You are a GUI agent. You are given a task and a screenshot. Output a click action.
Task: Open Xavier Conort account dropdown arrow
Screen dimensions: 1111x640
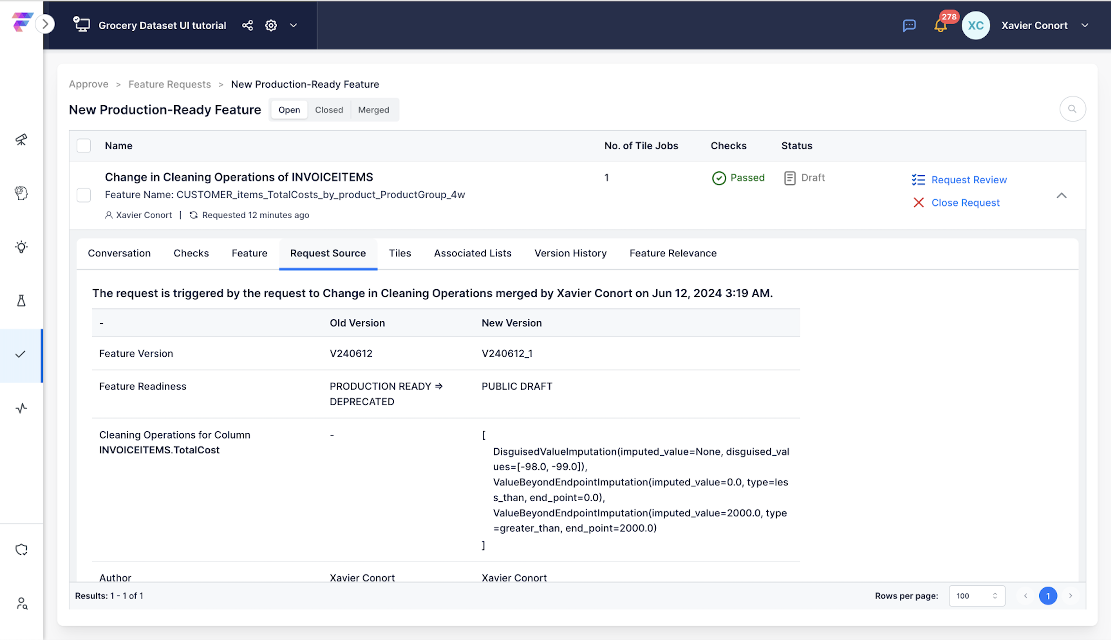[x=1085, y=26]
